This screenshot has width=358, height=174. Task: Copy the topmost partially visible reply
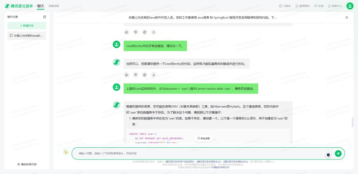[x=145, y=32]
